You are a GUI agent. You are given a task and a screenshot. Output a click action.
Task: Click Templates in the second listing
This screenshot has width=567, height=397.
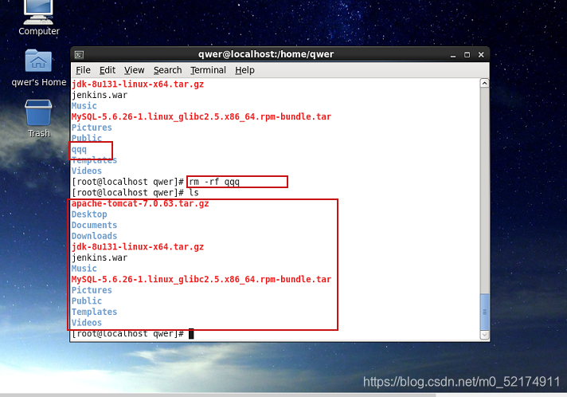pos(94,312)
